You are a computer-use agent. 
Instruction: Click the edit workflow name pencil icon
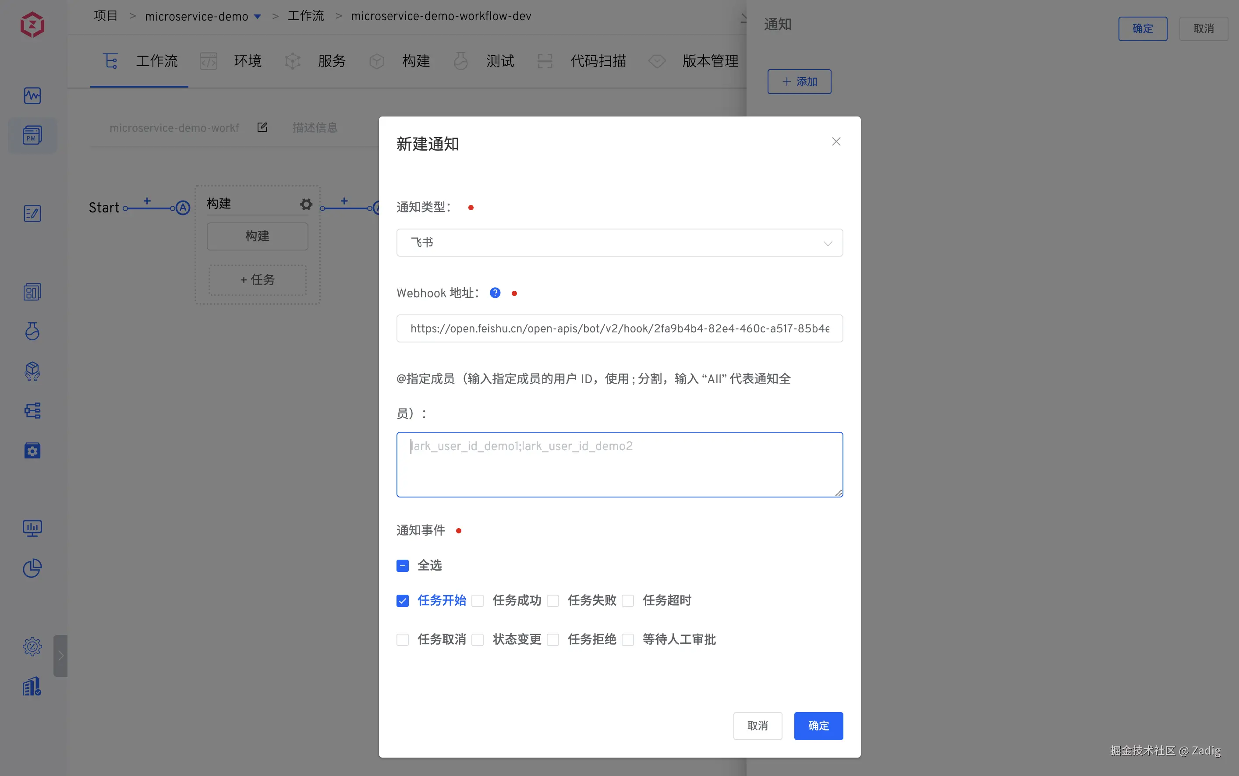[x=262, y=127]
